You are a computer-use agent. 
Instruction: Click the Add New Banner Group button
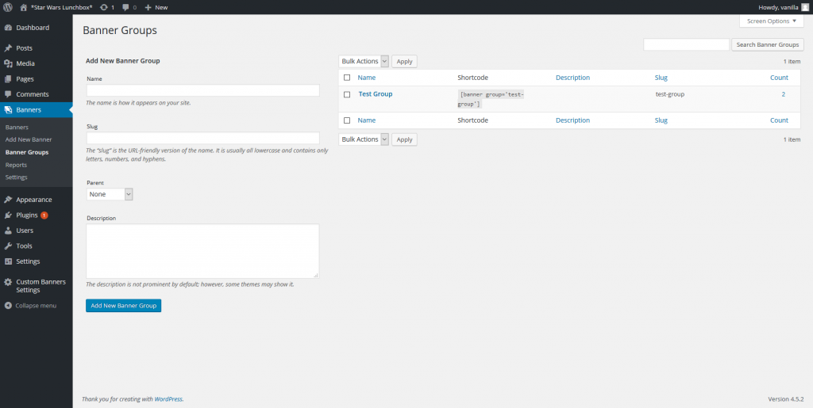(123, 305)
